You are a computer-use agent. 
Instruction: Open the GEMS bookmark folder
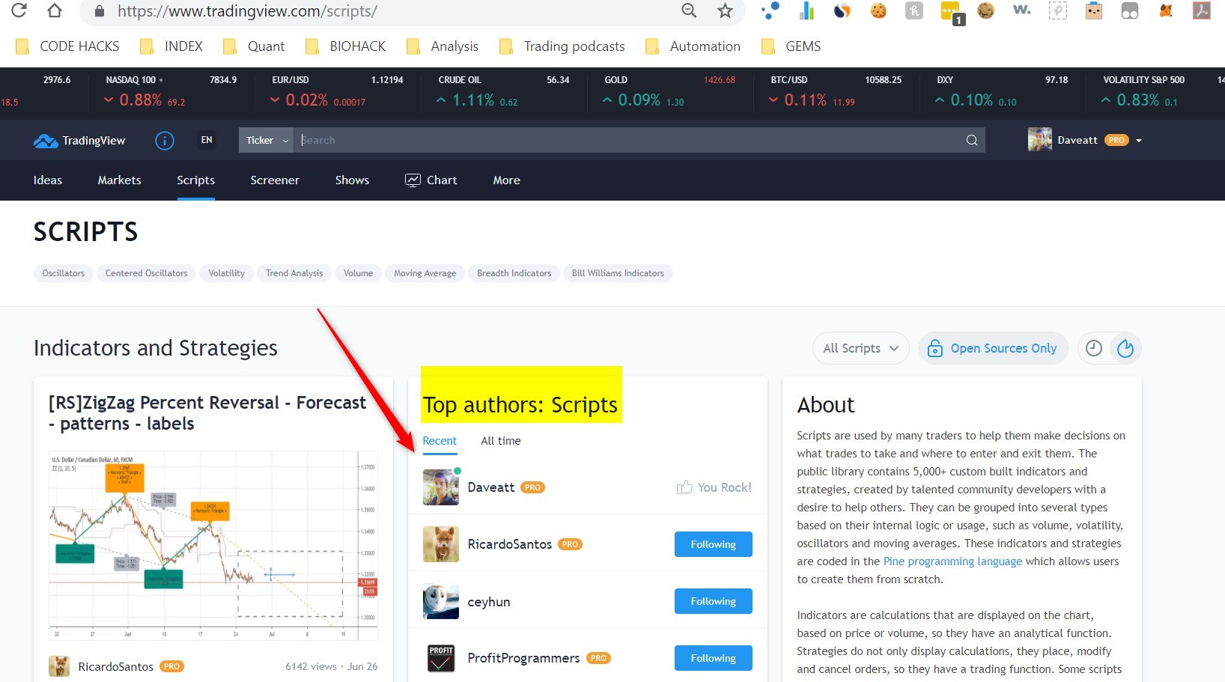point(791,46)
